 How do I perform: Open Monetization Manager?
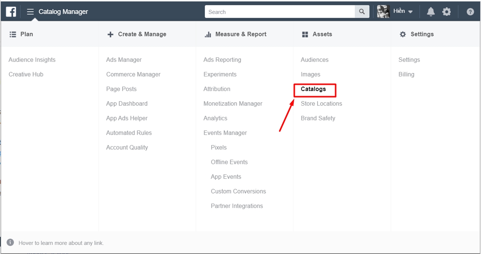(x=233, y=104)
